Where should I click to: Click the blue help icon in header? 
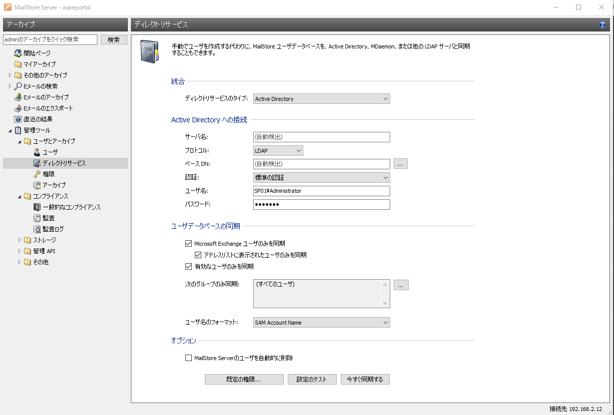pos(603,24)
